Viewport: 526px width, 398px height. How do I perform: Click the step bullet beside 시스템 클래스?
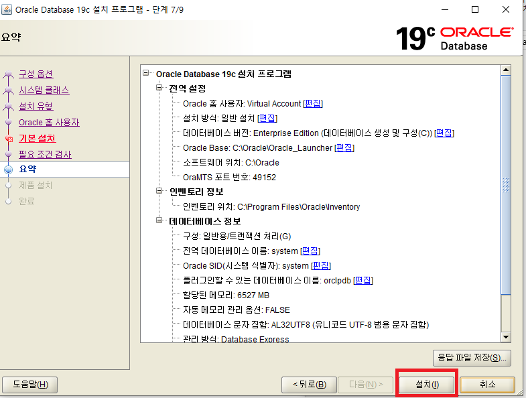[x=9, y=90]
